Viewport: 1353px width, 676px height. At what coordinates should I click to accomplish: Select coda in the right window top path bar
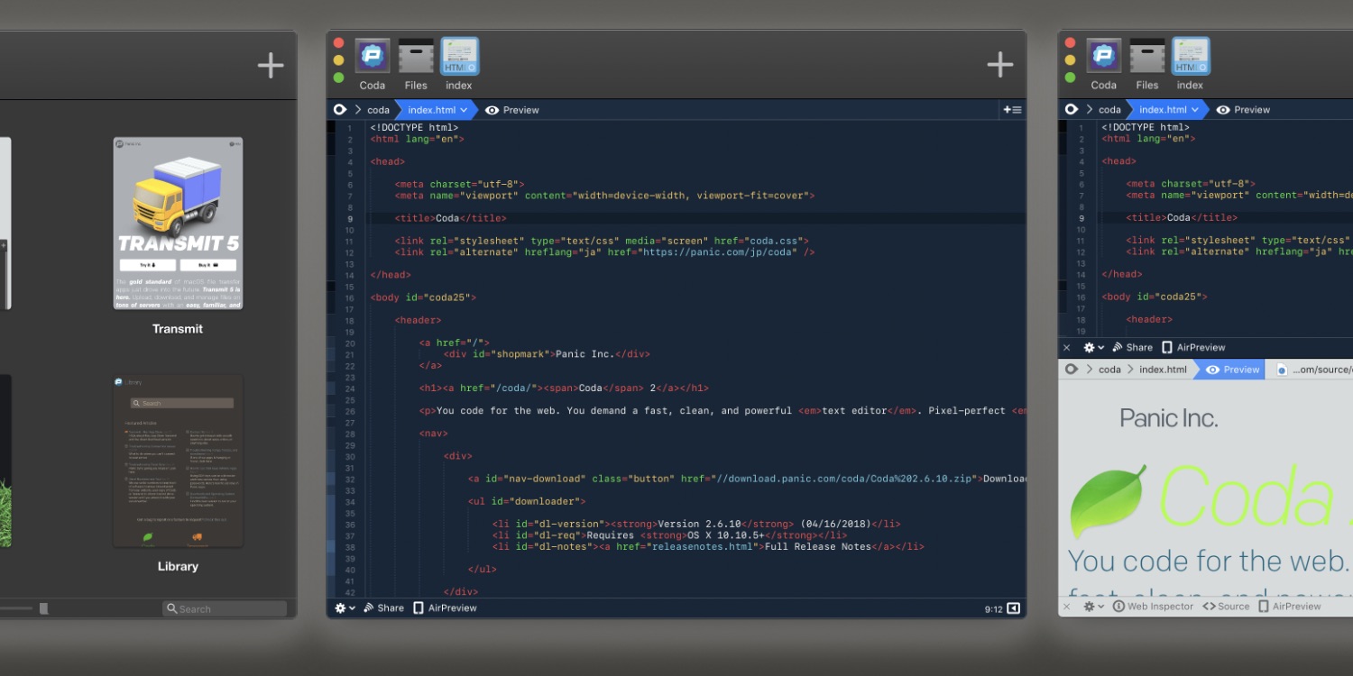point(1110,110)
